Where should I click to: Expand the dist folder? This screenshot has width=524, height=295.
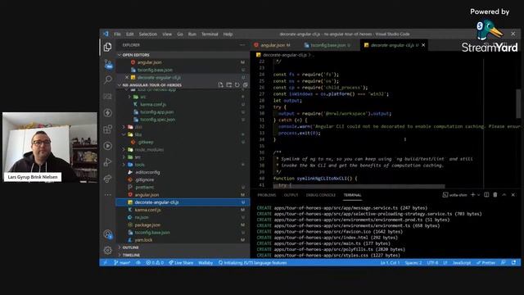pyautogui.click(x=138, y=127)
